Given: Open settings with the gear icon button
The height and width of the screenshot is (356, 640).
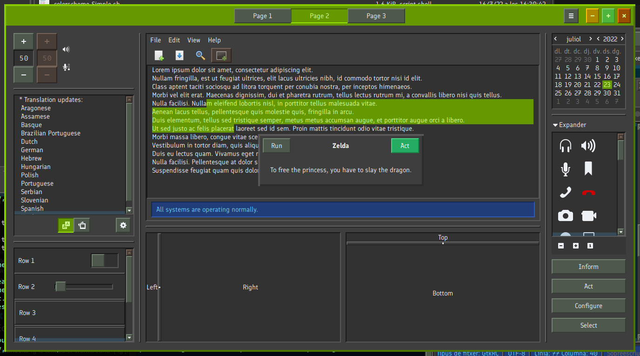Looking at the screenshot, I should (x=123, y=225).
